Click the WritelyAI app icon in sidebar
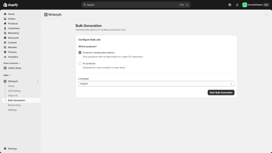This screenshot has height=153, width=272. [5, 81]
